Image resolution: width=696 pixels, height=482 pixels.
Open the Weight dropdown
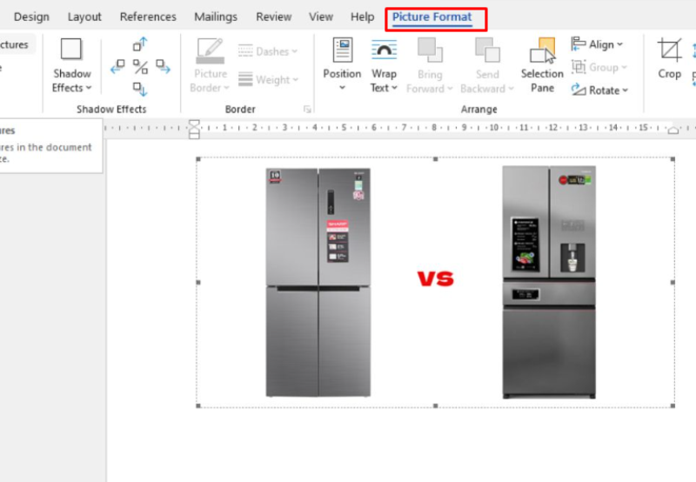pyautogui.click(x=268, y=80)
